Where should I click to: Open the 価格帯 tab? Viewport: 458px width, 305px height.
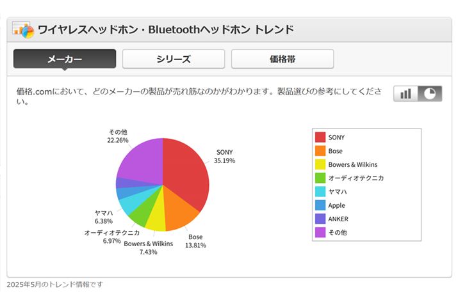[x=282, y=59]
